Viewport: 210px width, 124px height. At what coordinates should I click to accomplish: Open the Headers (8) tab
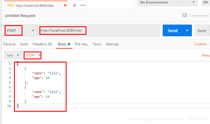coord(42,44)
